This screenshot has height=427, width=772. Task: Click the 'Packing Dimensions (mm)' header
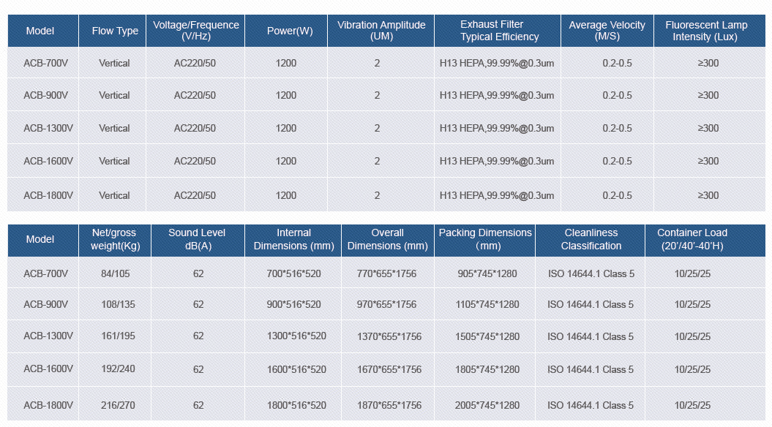click(485, 239)
